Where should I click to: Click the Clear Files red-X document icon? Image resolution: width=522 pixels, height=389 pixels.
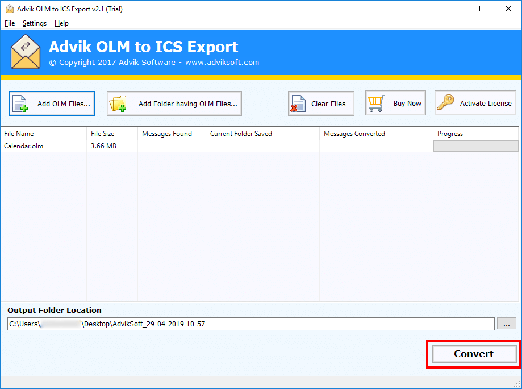(x=298, y=104)
